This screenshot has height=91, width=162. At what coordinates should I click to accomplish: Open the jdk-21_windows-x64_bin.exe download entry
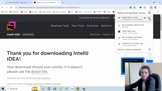[x=134, y=38]
